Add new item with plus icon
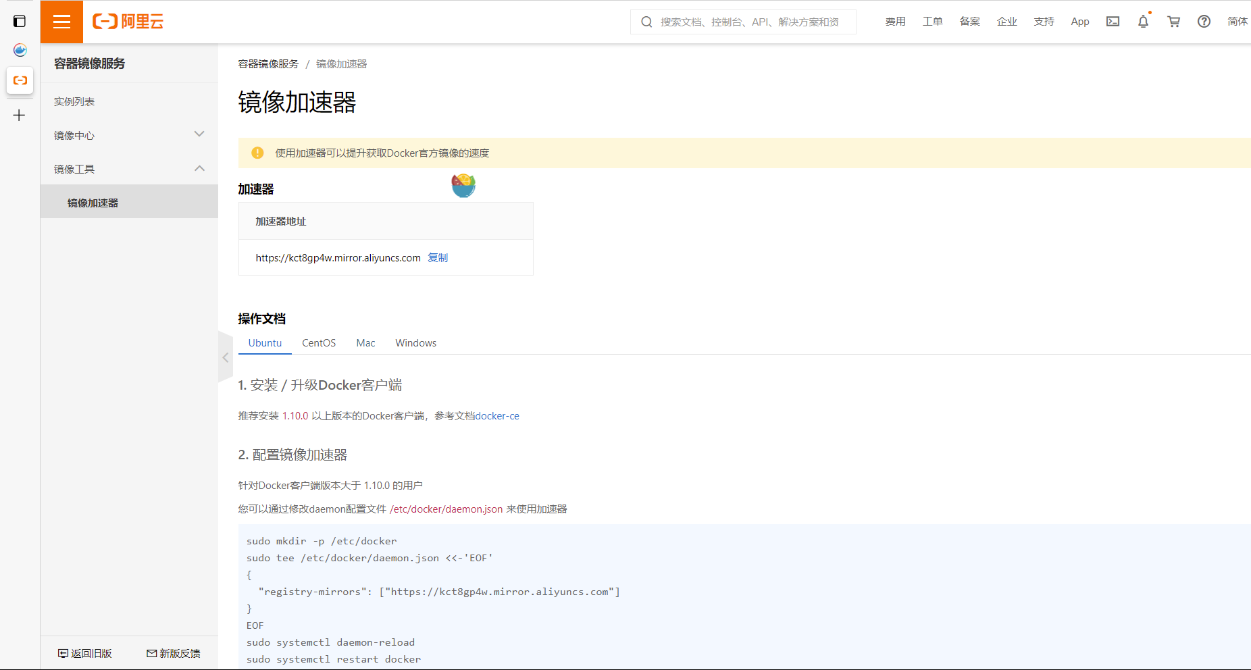 (x=19, y=115)
